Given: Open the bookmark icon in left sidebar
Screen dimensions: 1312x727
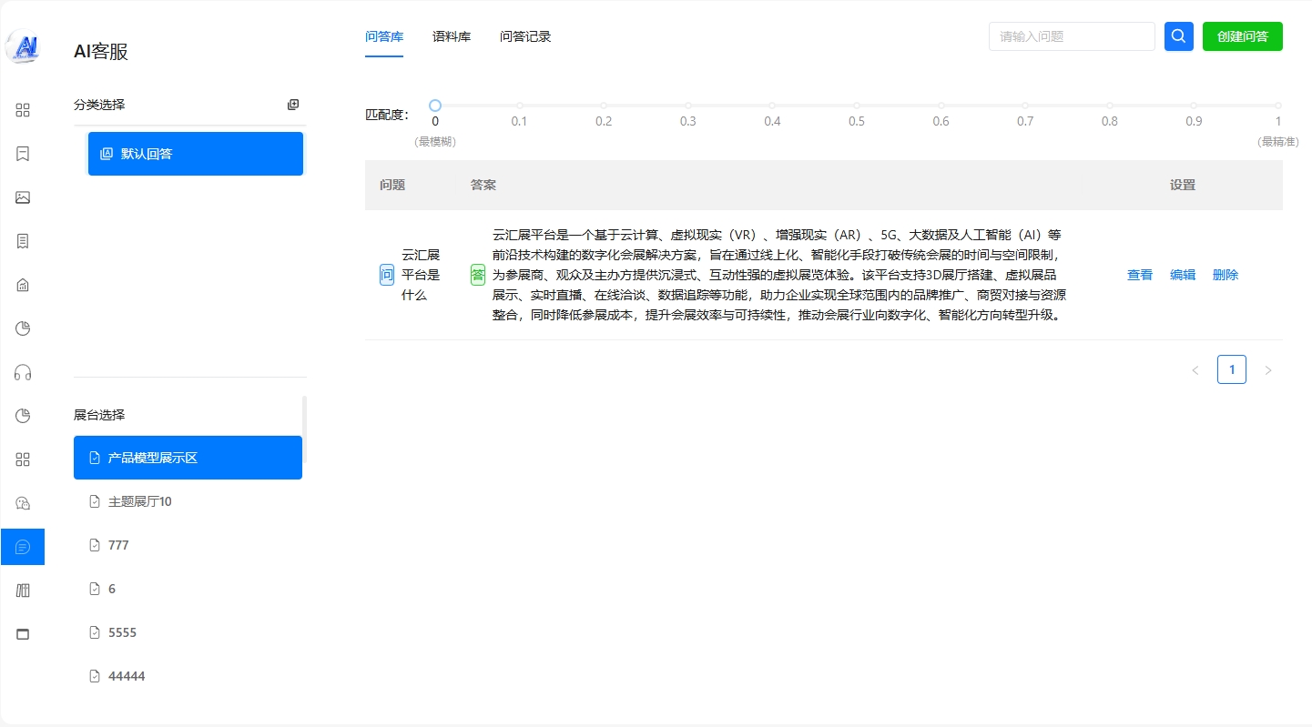Looking at the screenshot, I should (x=23, y=154).
